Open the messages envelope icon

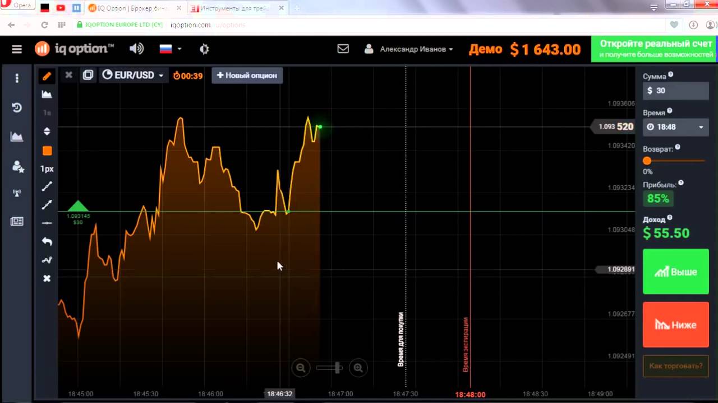[343, 49]
